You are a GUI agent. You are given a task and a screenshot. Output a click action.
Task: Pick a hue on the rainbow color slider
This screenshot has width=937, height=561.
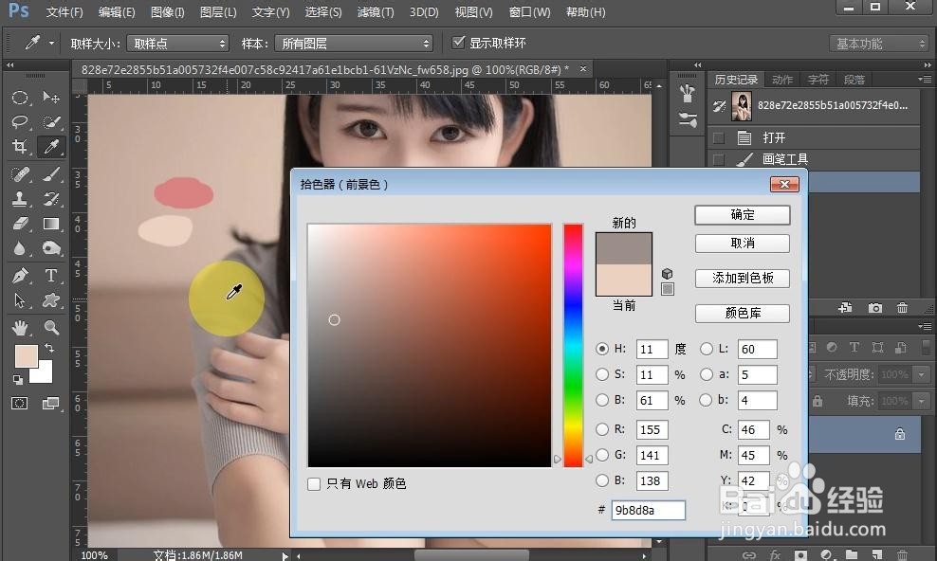(x=573, y=341)
